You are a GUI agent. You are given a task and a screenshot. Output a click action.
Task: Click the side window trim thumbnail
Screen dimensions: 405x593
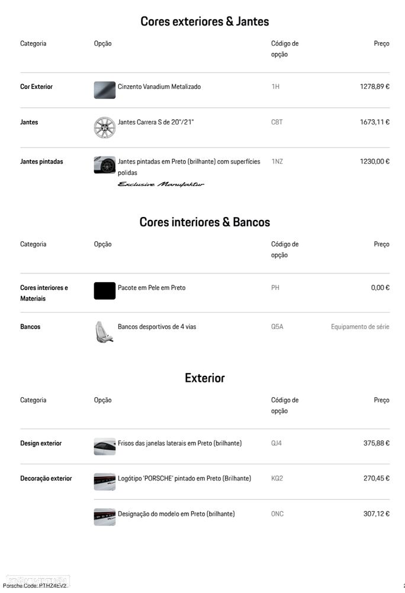105,447
